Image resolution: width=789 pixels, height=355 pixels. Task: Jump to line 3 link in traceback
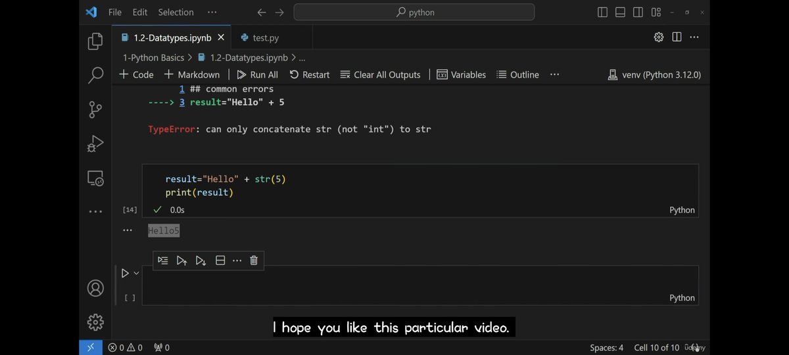(182, 103)
